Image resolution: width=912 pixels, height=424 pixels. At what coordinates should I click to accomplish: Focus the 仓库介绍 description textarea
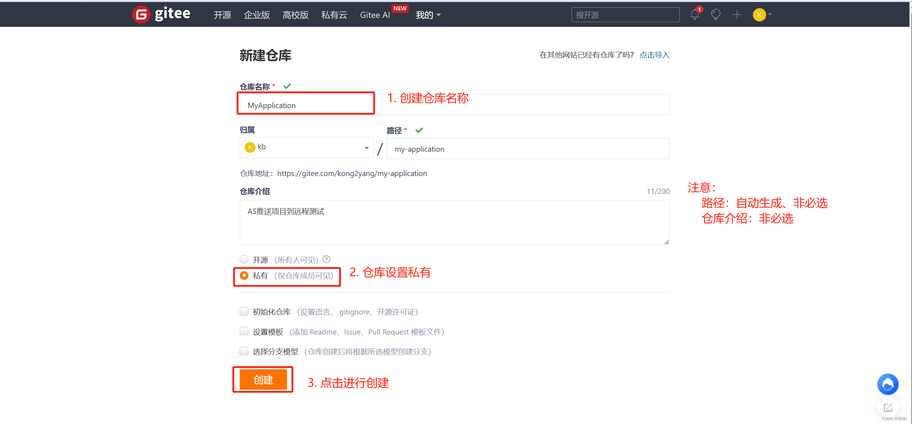tap(454, 223)
